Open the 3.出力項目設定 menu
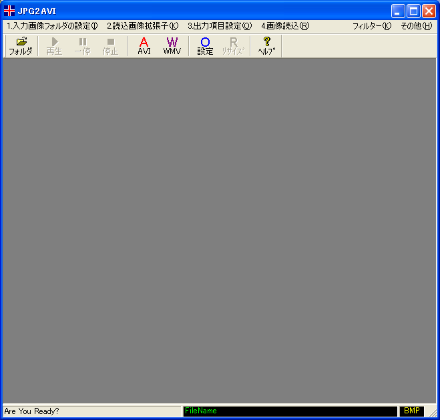Screen dimensions: 440x420 [220, 26]
